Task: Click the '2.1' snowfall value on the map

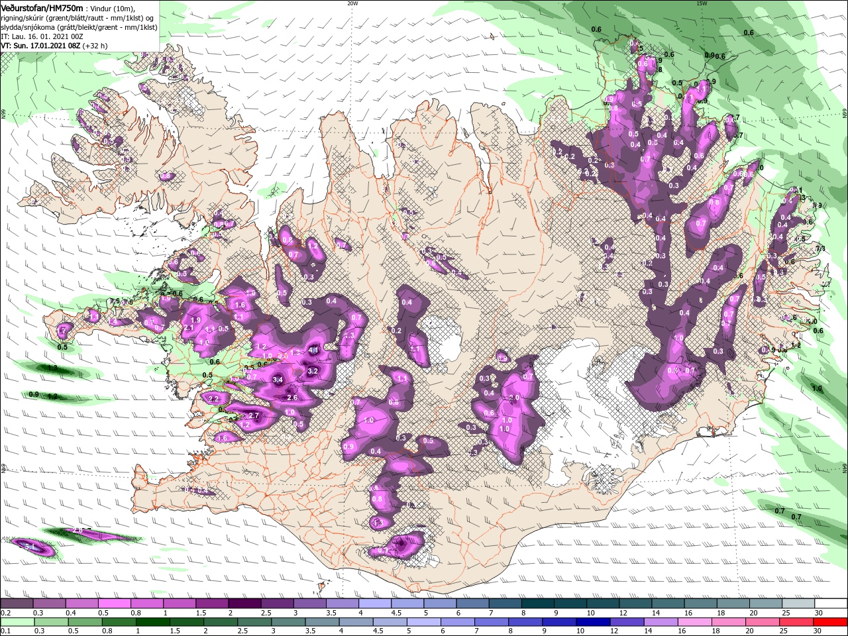Action: pyautogui.click(x=188, y=328)
